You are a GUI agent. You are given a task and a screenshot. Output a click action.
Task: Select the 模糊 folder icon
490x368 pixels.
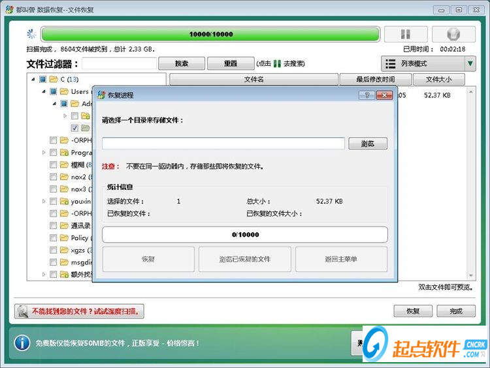[x=64, y=164]
